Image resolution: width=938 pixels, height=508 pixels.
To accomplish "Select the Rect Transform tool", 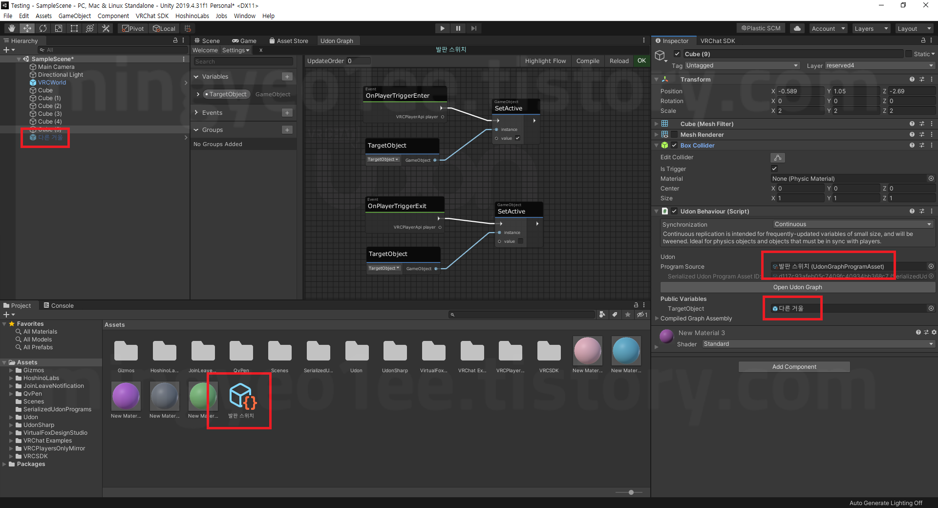I will pyautogui.click(x=74, y=28).
